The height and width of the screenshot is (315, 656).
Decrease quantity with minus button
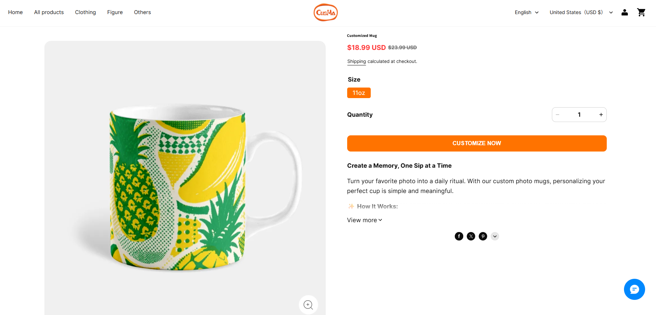pyautogui.click(x=558, y=115)
